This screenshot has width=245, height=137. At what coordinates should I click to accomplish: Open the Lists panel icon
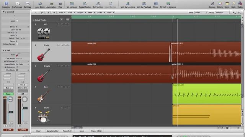[234, 3]
